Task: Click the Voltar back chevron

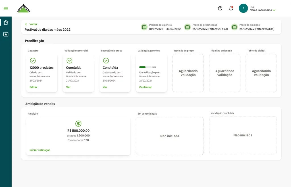Action: point(26,24)
